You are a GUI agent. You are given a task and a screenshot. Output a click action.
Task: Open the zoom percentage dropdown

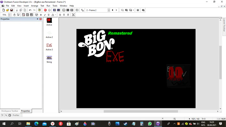(x=9, y=15)
